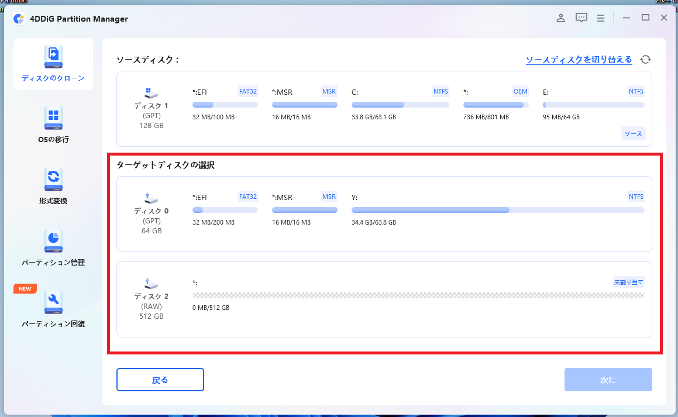Open the ディスクのクローン sidebar icon
Viewport: 678px width, 417px height.
(x=53, y=57)
